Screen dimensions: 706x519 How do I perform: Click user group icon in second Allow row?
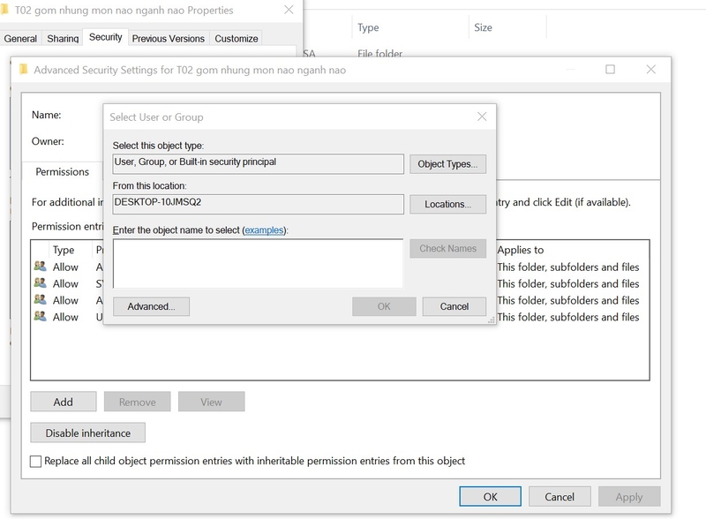coord(40,283)
